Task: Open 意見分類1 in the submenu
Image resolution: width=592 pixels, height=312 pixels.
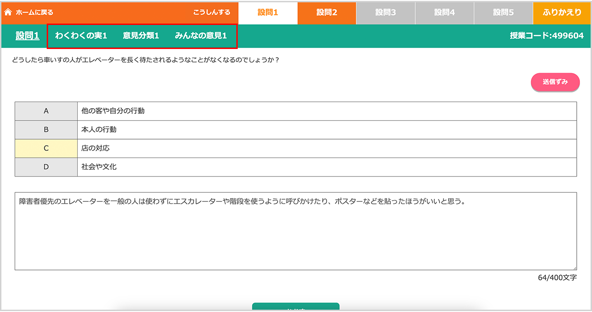Action: (x=141, y=36)
